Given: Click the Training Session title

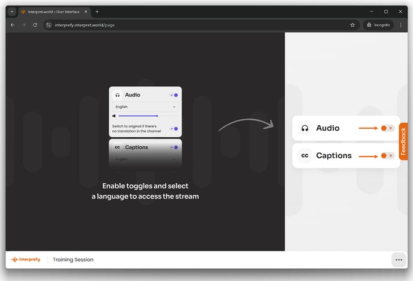Looking at the screenshot, I should (73, 259).
